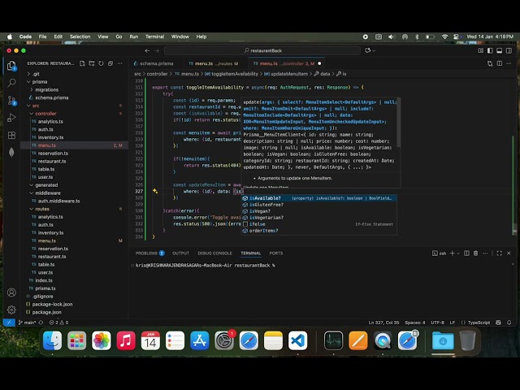Go forward using the navigation arrow
Image resolution: width=520 pixels, height=390 pixels.
(157, 50)
